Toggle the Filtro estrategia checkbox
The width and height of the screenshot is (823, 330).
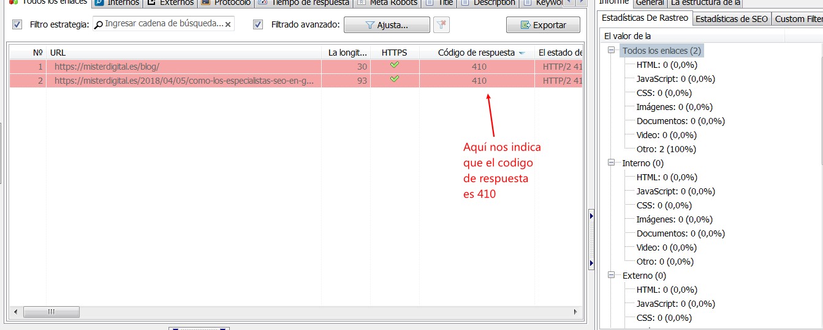[x=17, y=25]
